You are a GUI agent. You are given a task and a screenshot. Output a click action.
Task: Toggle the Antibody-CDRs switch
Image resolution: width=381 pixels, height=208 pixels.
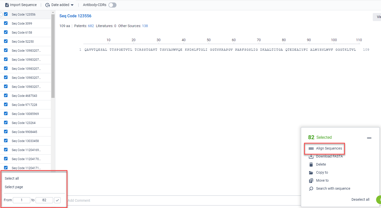point(112,5)
